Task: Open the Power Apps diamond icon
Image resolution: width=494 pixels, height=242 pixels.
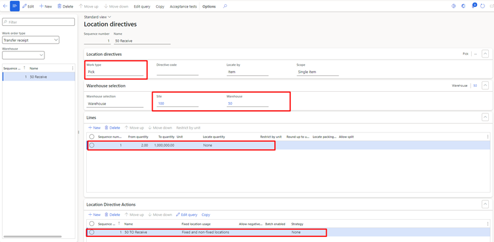Action: 453,6
